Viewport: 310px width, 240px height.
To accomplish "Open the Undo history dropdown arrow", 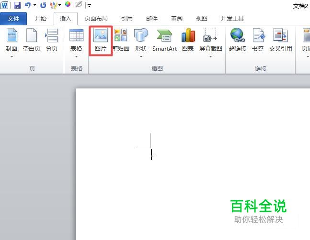I will [34, 5].
